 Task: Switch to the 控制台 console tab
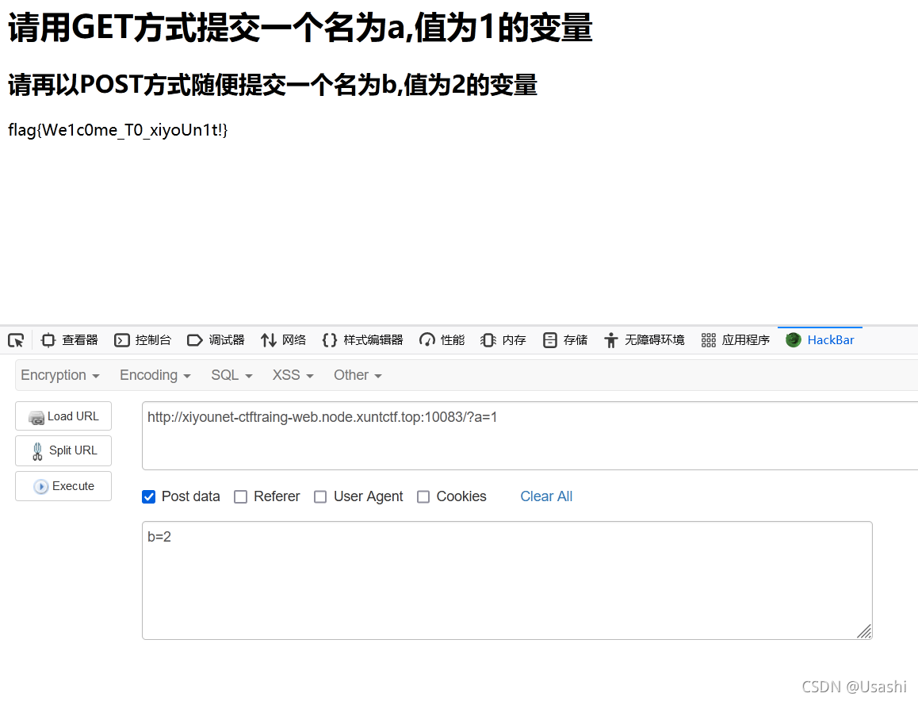click(x=143, y=340)
